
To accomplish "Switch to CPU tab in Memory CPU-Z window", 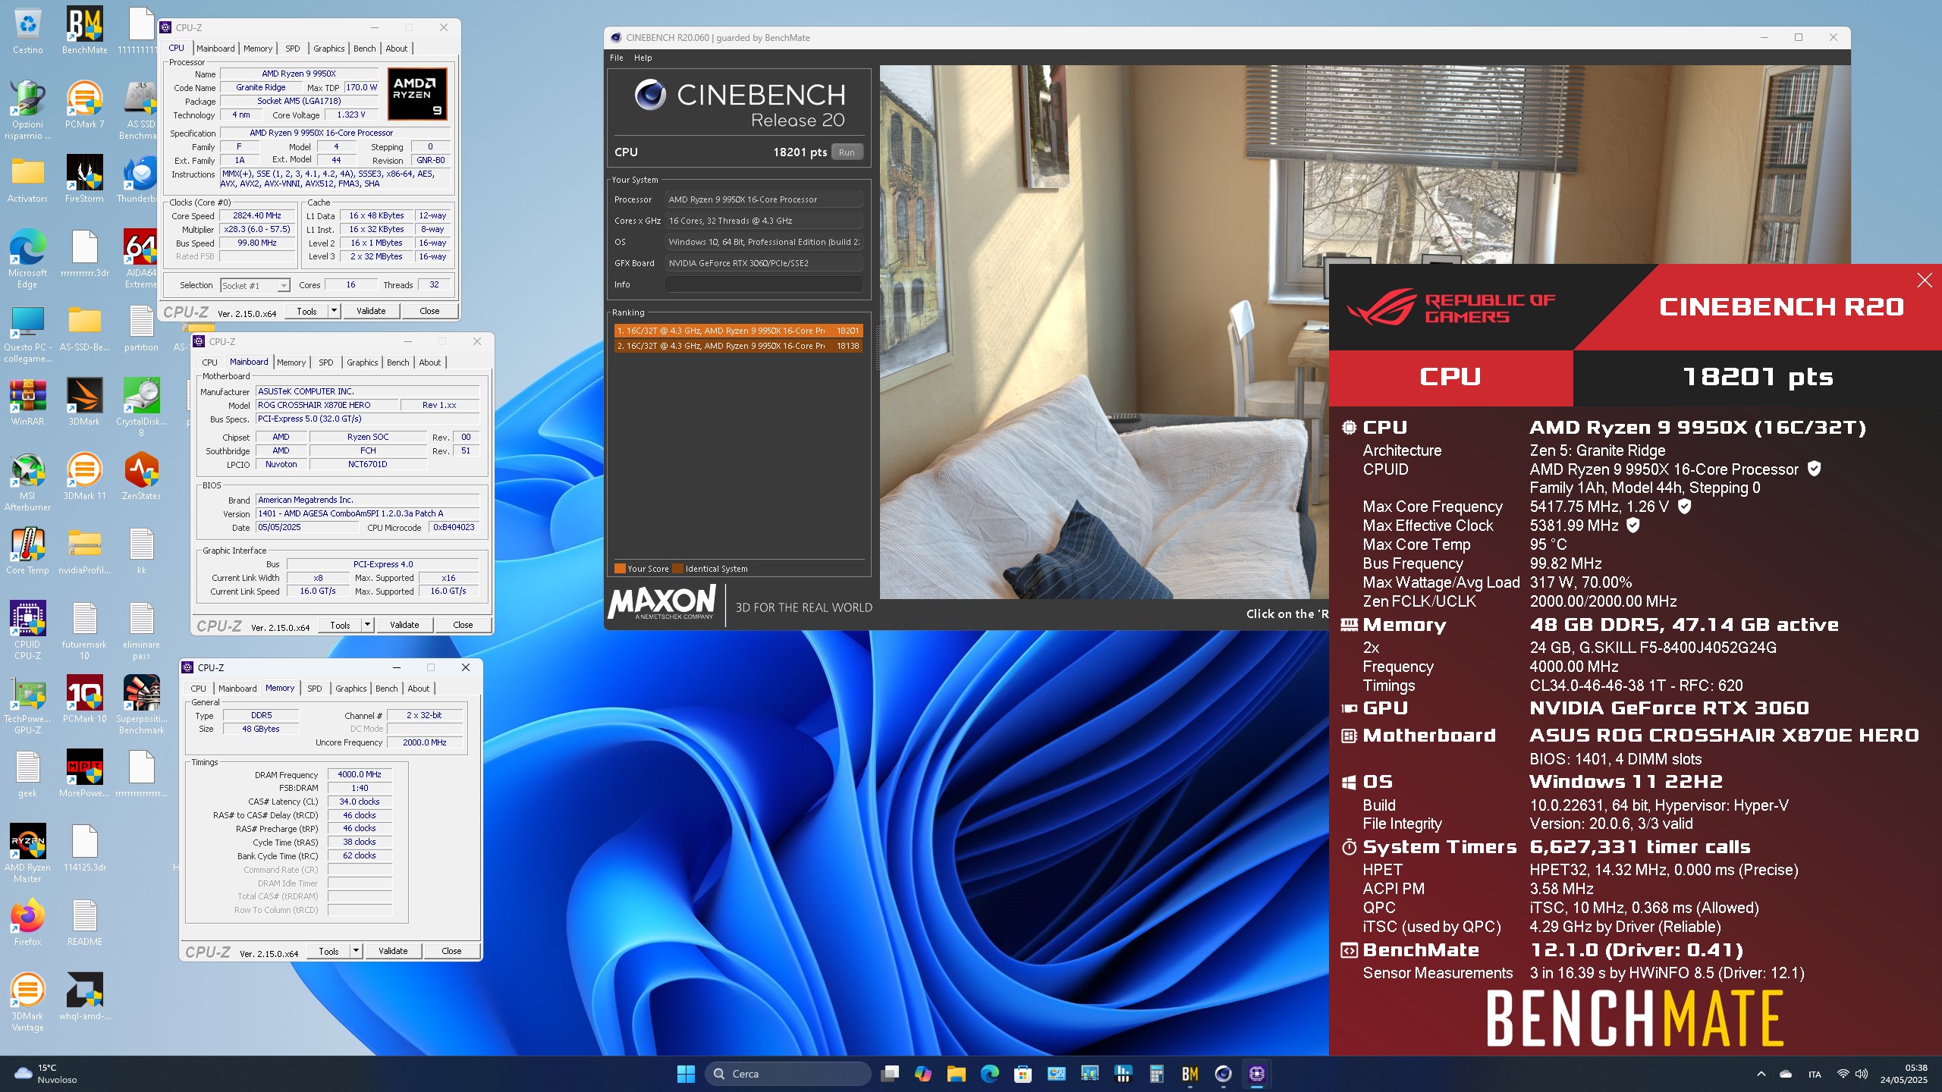I will pyautogui.click(x=198, y=689).
